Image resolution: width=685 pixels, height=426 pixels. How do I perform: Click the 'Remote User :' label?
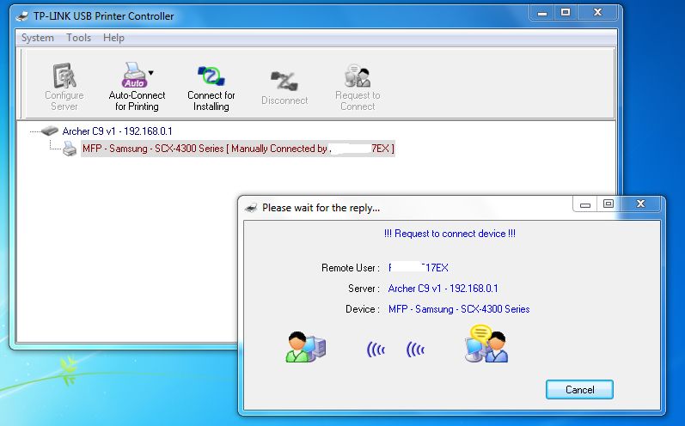(351, 268)
